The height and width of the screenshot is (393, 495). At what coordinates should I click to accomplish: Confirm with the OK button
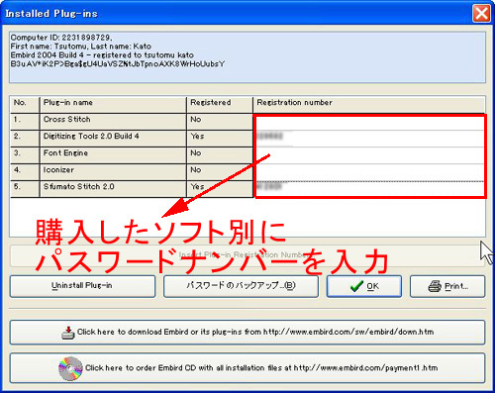(x=364, y=286)
